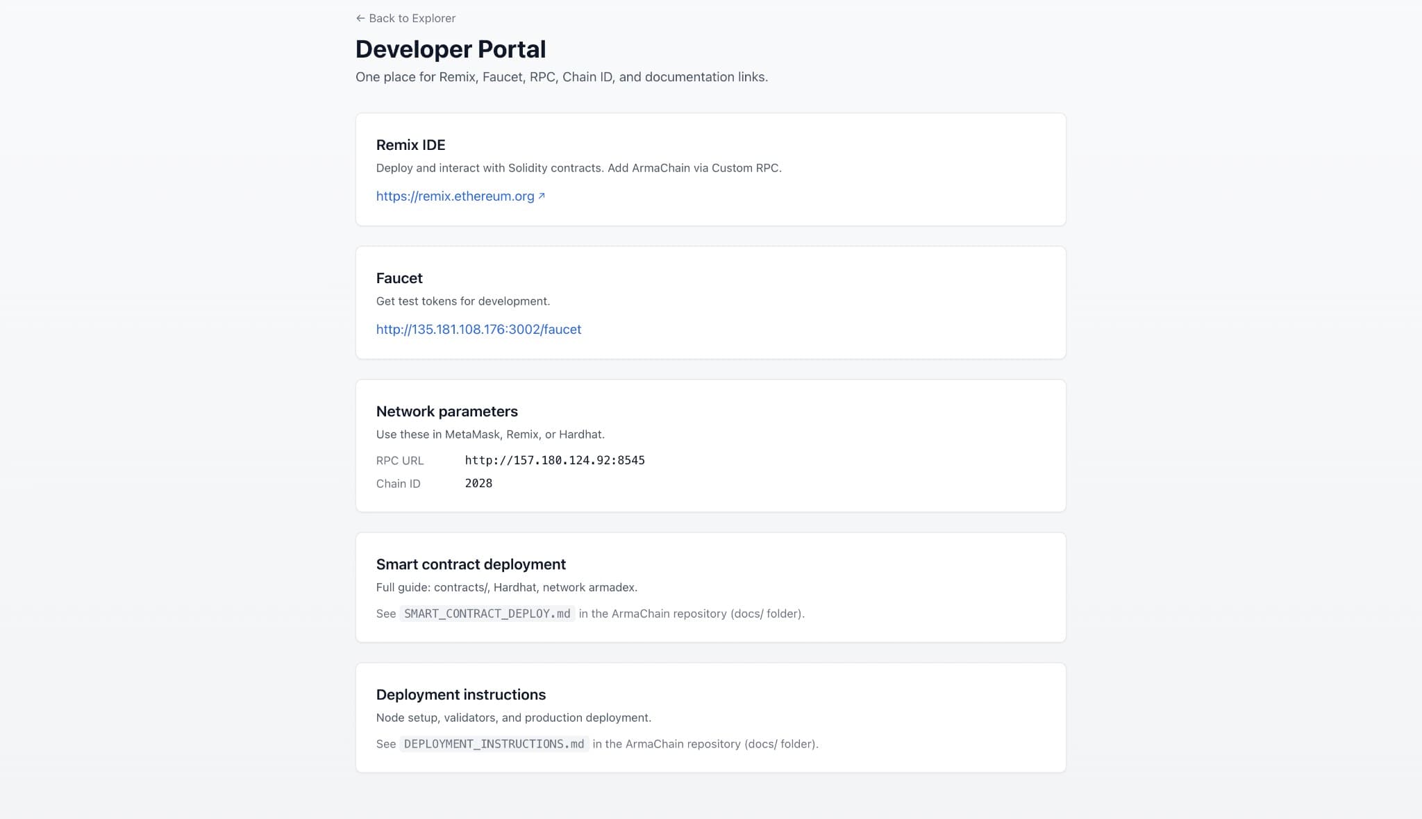Viewport: 1422px width, 819px height.
Task: Select the Chain ID label
Action: [398, 483]
